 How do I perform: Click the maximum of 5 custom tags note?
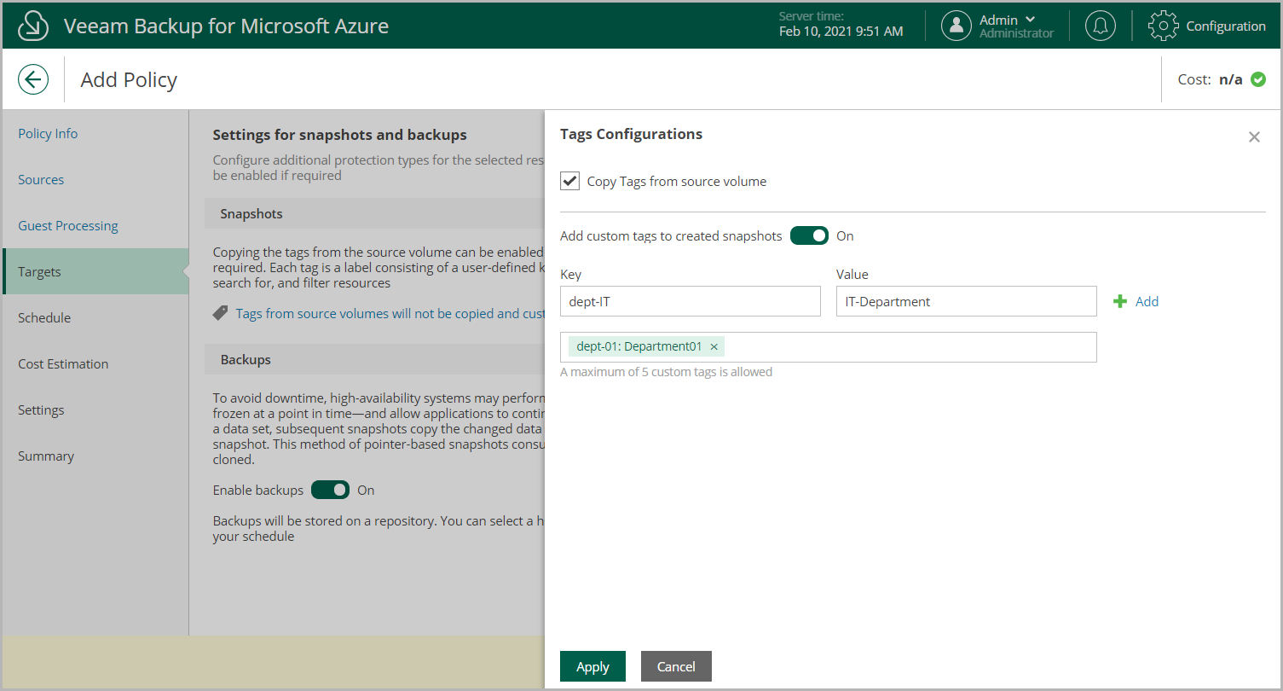(x=666, y=372)
